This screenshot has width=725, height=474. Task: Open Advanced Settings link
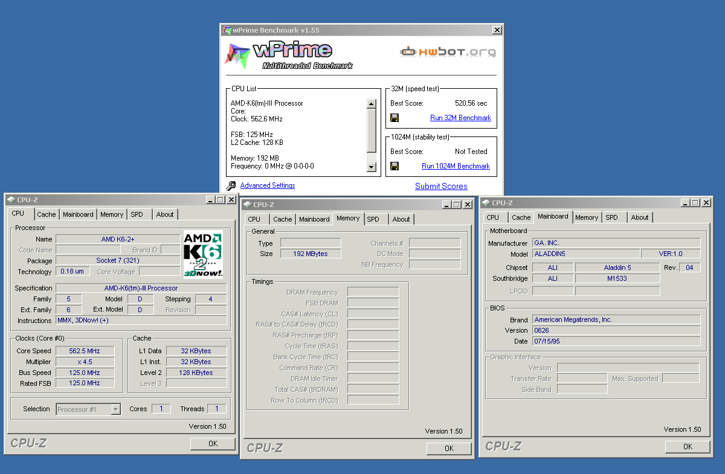[x=268, y=185]
